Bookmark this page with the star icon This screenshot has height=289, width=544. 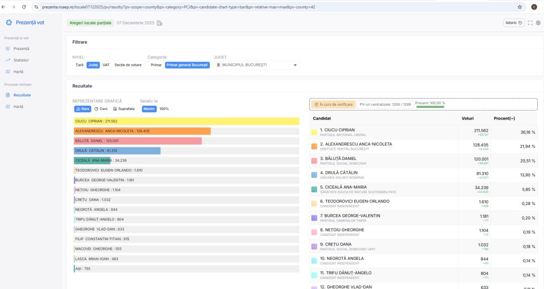520,7
